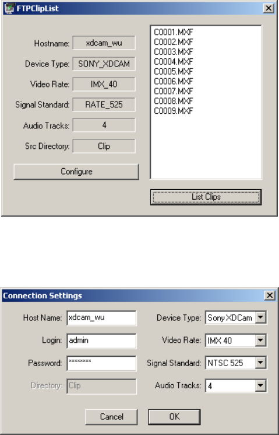Confirm settings with the OK button
279x435 pixels.
click(174, 417)
